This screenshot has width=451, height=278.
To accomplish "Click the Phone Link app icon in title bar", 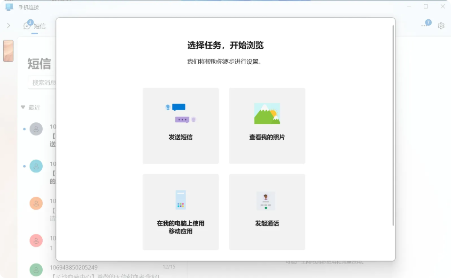I will point(9,7).
